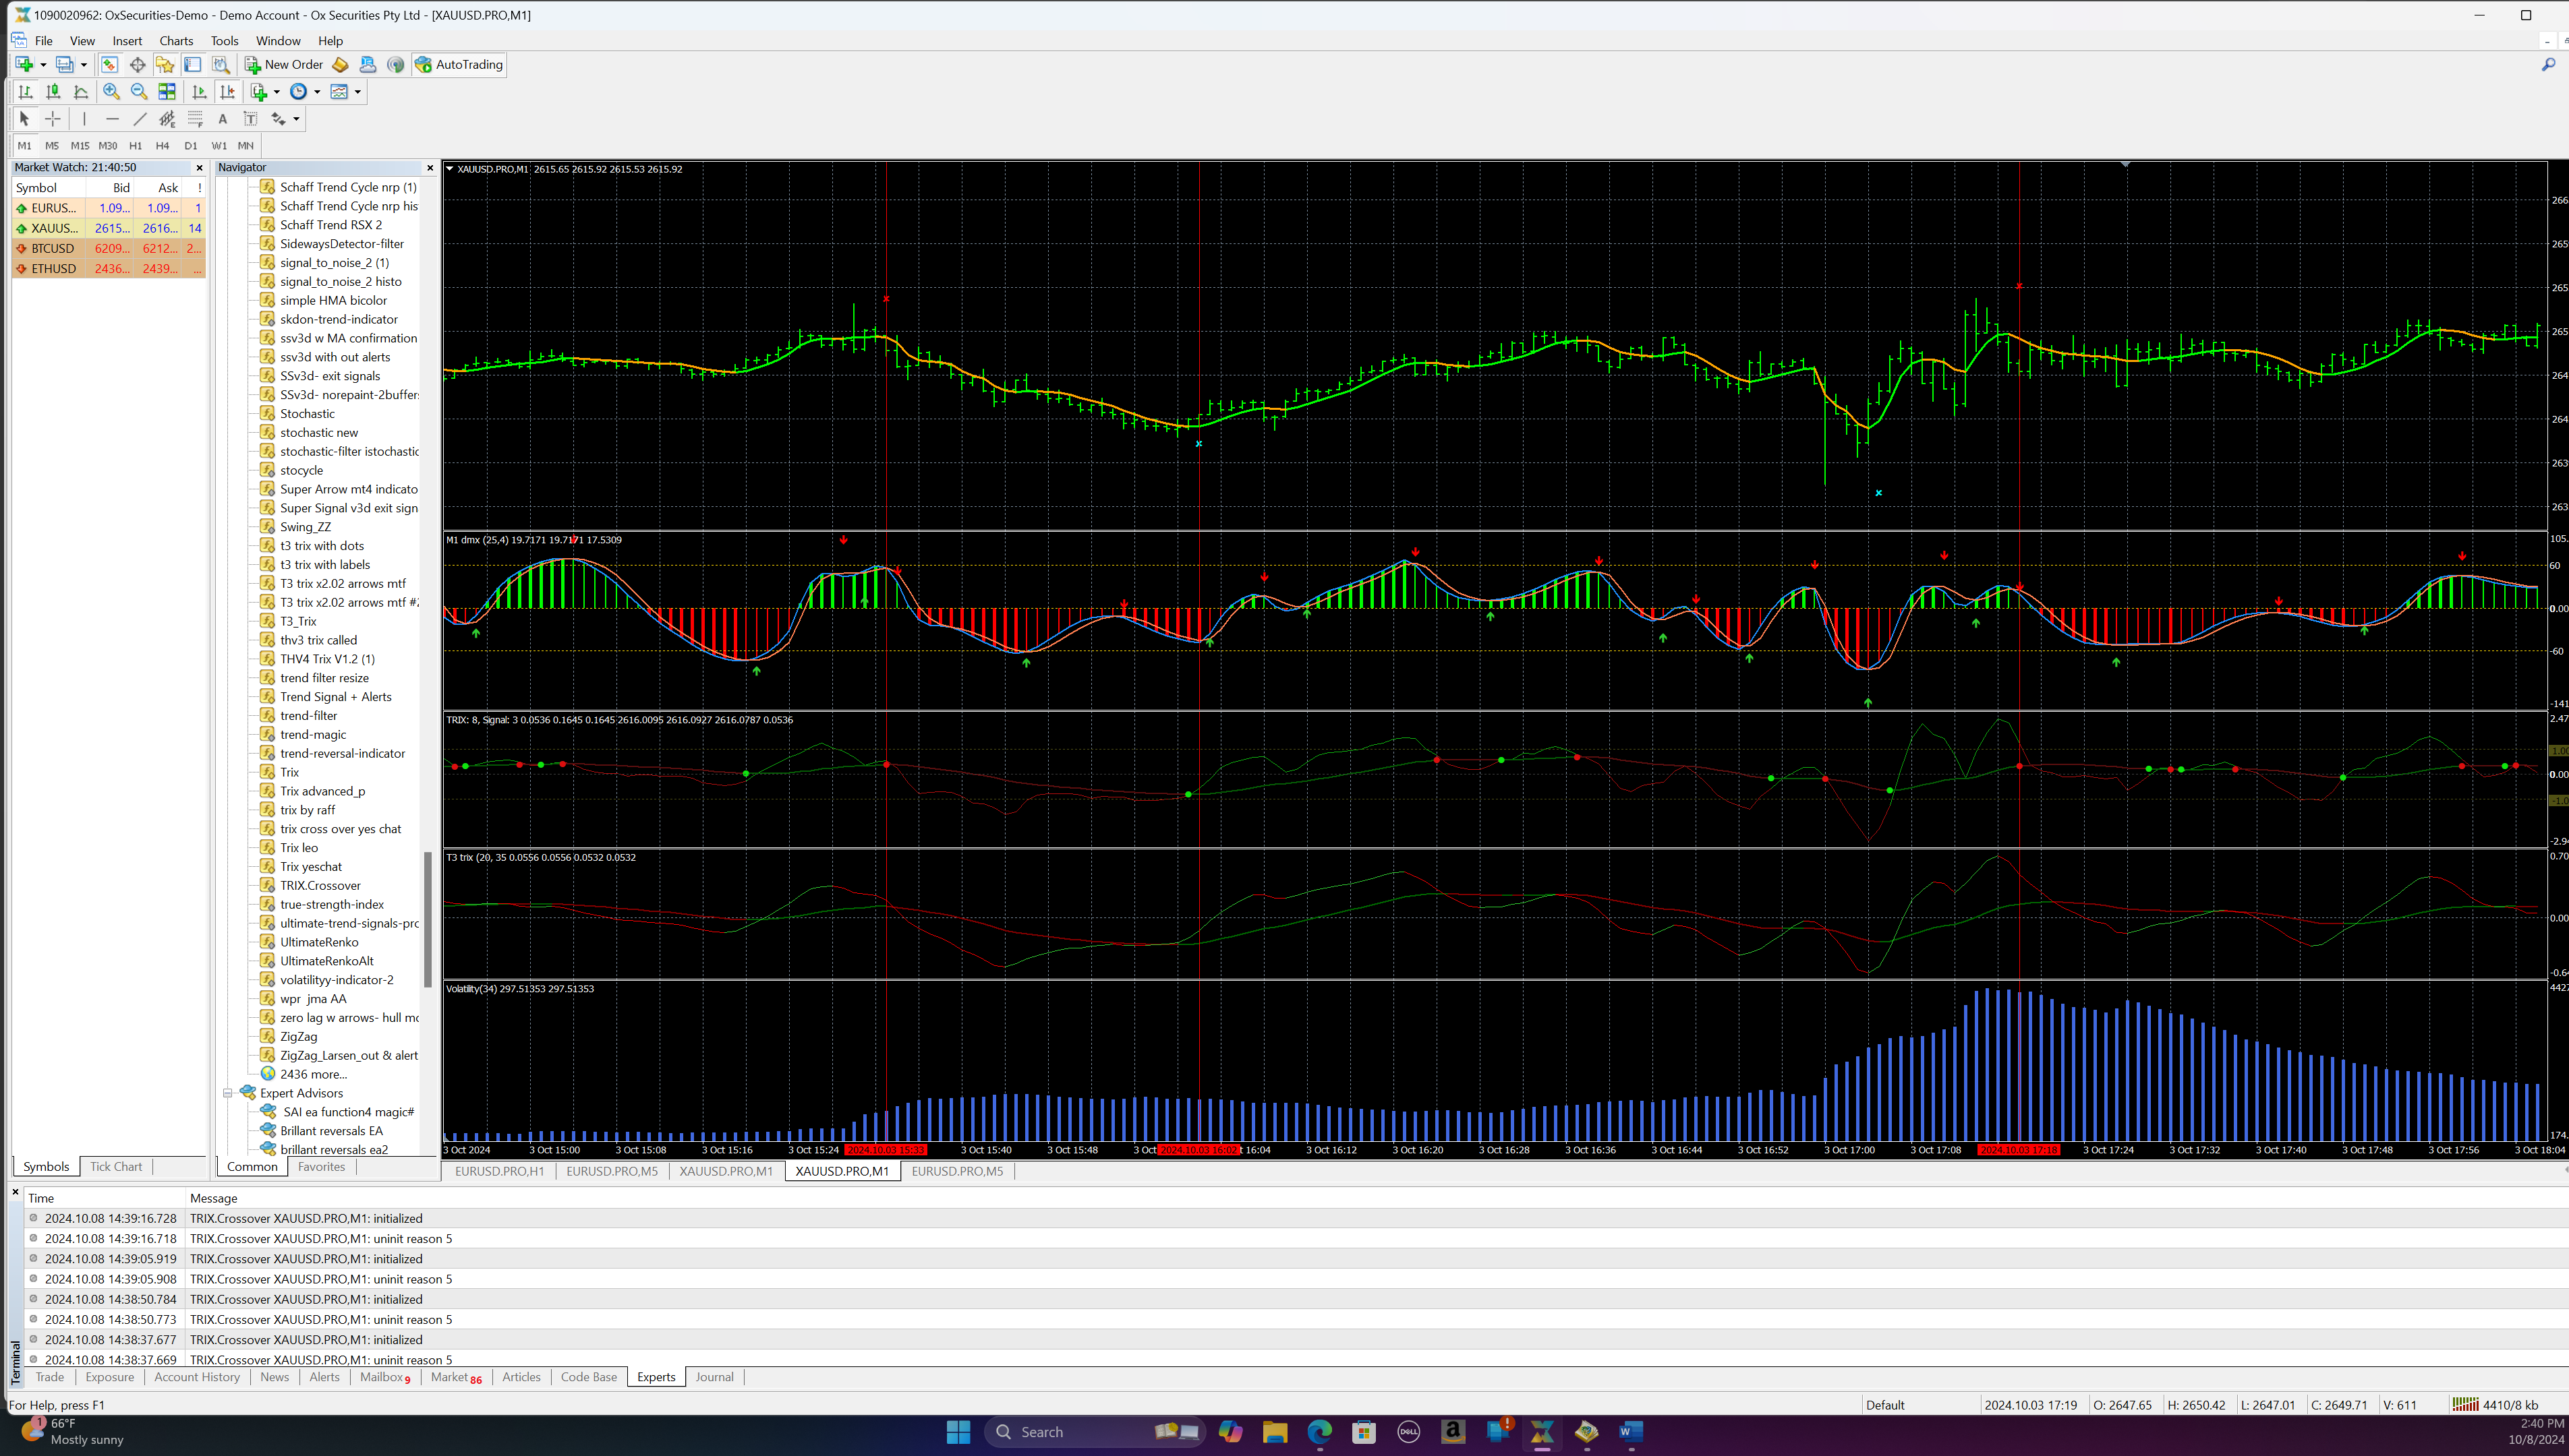2569x1456 pixels.
Task: Toggle the Chart Shift button
Action: tap(227, 92)
